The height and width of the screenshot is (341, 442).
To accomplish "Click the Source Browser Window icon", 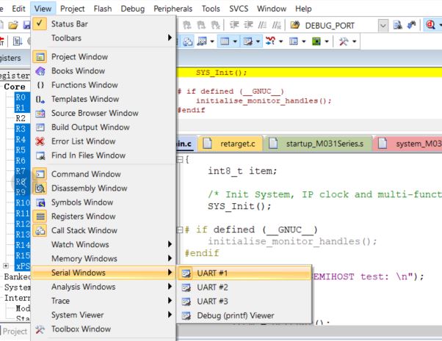I will (x=40, y=113).
